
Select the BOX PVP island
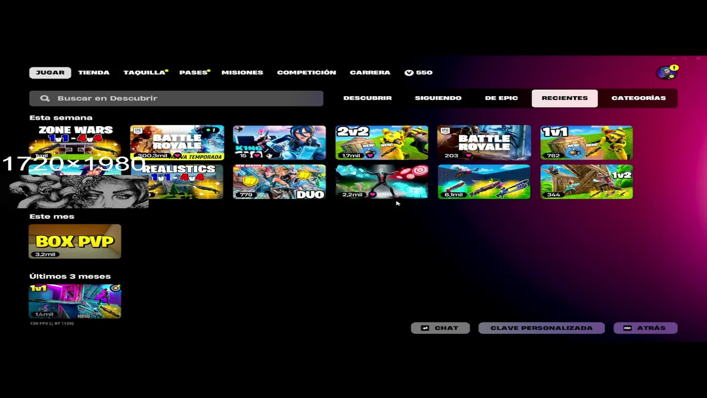point(75,242)
